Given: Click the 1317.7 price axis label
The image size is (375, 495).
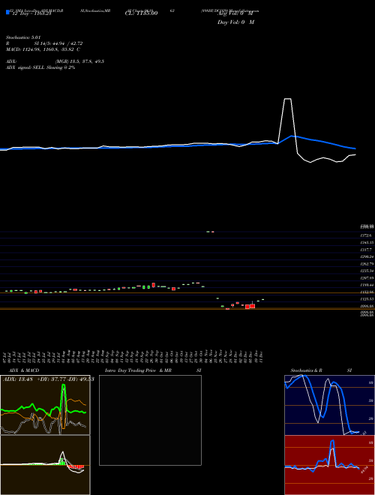Looking at the screenshot, I should point(366,250).
